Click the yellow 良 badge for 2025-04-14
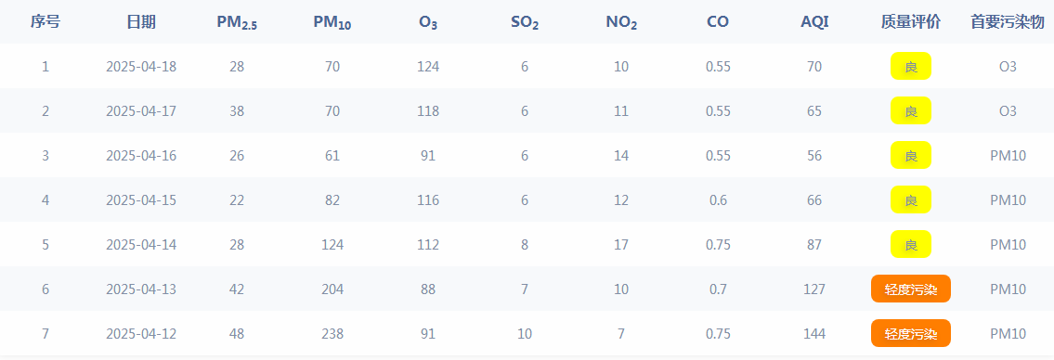The width and height of the screenshot is (1054, 360). coord(911,244)
